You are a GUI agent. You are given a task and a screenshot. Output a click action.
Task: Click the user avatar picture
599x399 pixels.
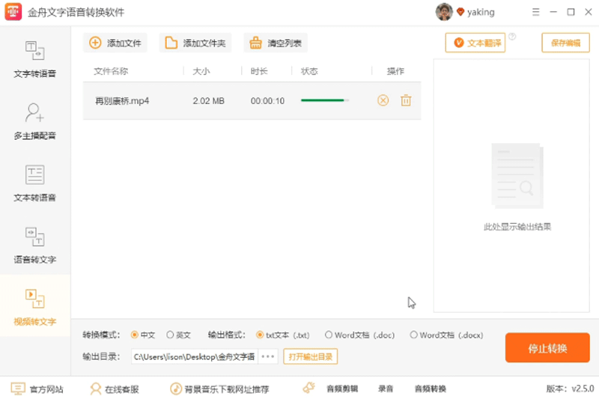pyautogui.click(x=444, y=12)
